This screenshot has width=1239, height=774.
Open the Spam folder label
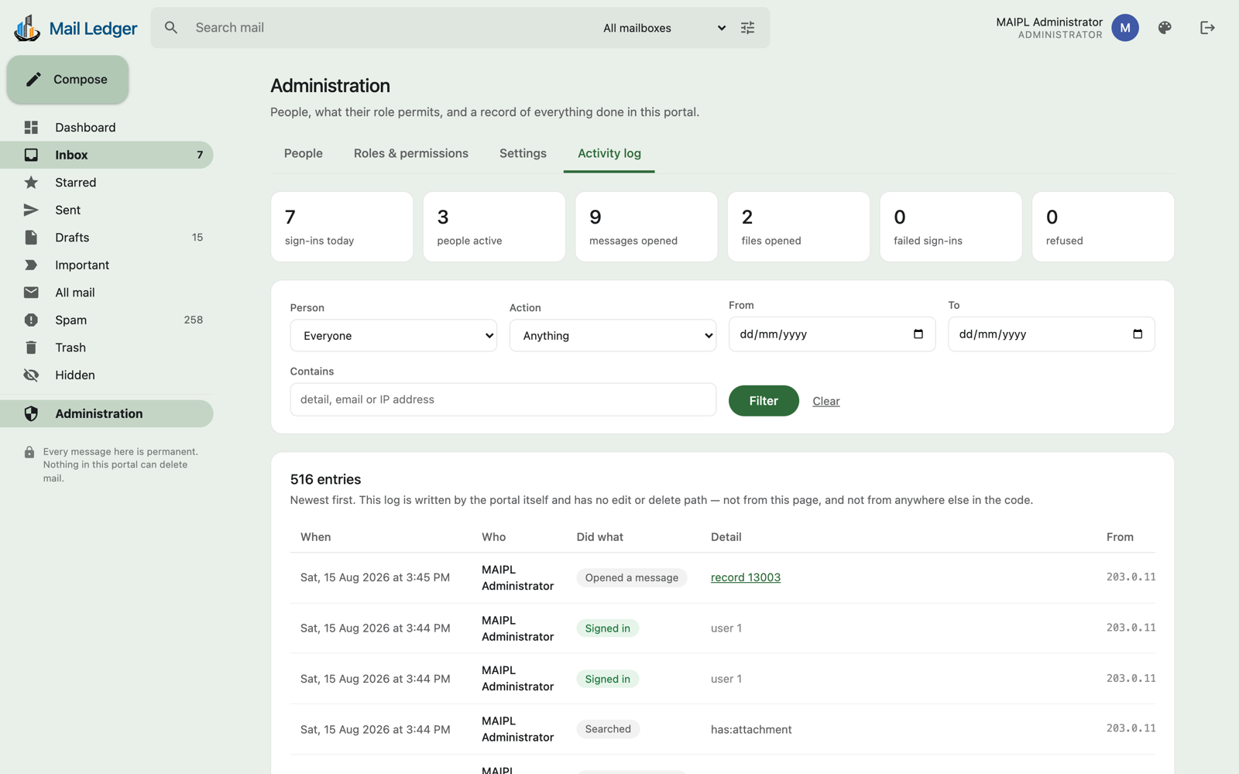(70, 320)
